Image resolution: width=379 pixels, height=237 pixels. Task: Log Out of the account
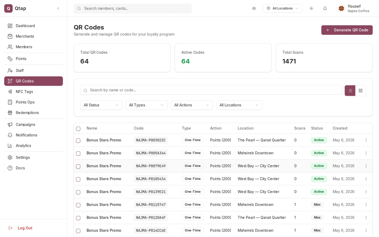[33, 228]
